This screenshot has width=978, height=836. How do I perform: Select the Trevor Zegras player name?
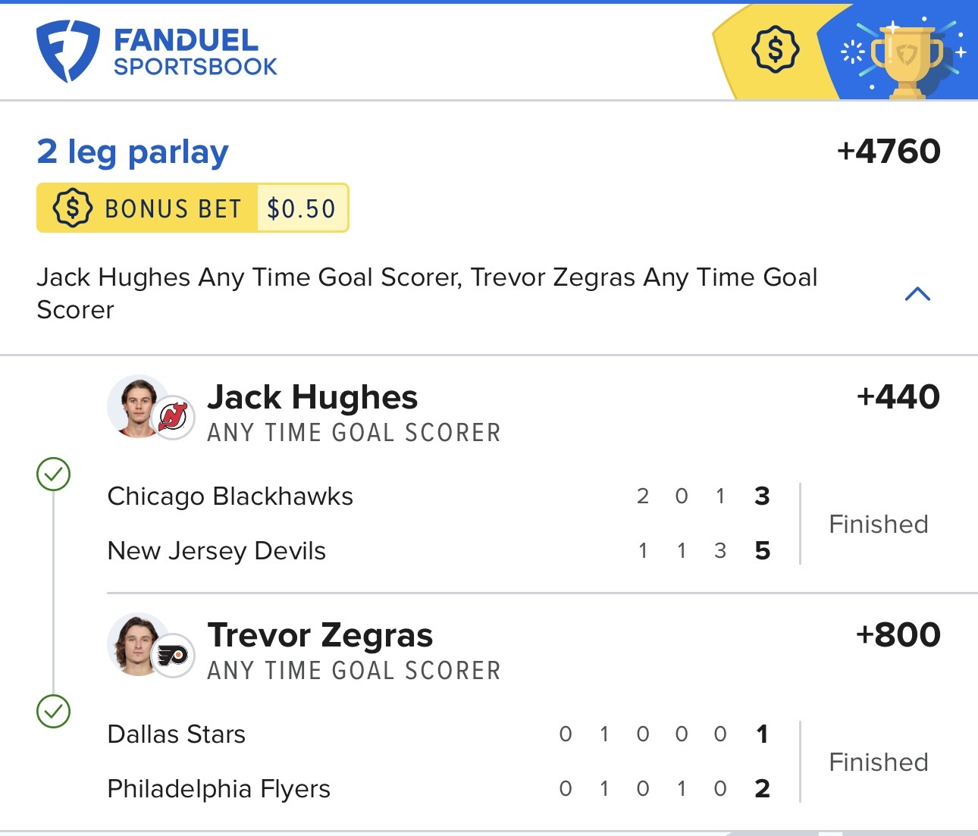point(320,635)
